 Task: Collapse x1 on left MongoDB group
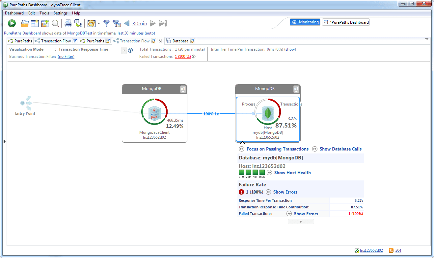coord(183,89)
